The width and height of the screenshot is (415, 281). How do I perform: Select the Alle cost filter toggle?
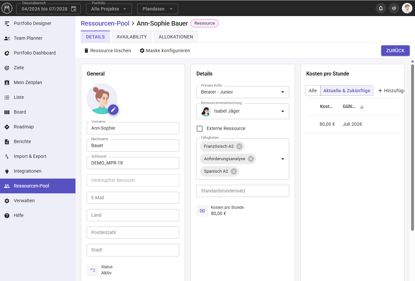(313, 91)
